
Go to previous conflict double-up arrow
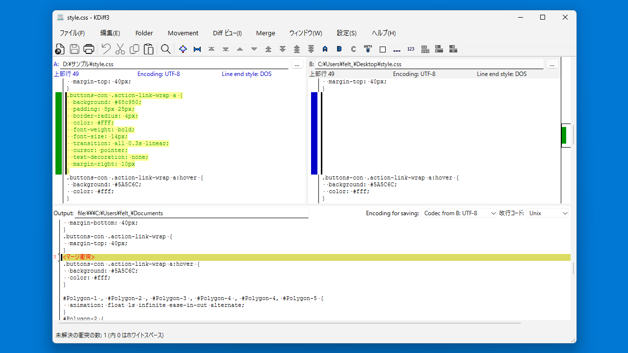tap(268, 49)
